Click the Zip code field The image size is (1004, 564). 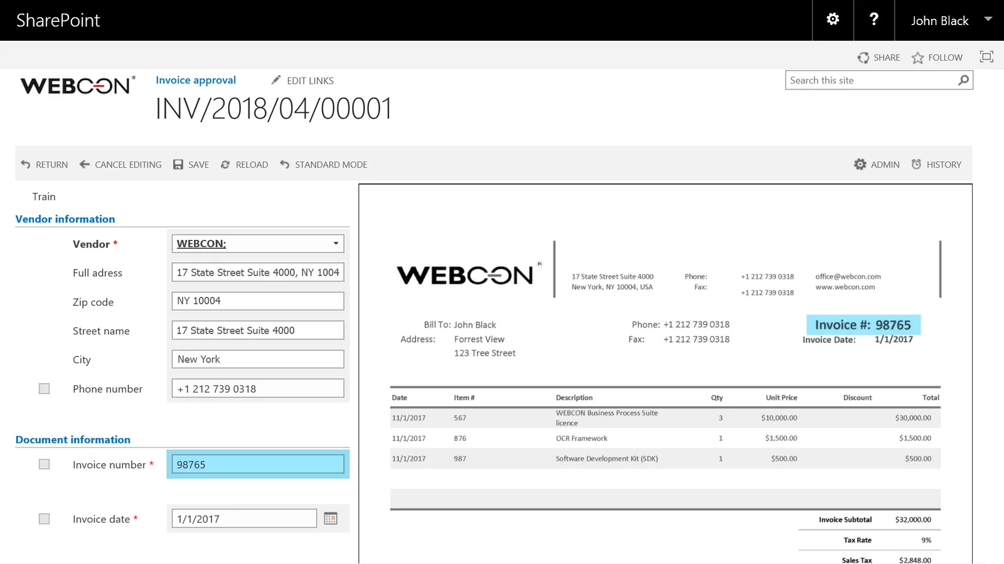pyautogui.click(x=258, y=301)
